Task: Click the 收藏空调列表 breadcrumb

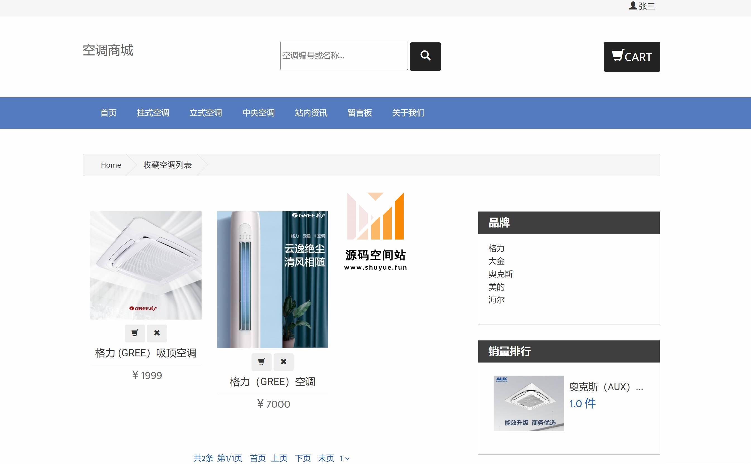Action: 168,165
